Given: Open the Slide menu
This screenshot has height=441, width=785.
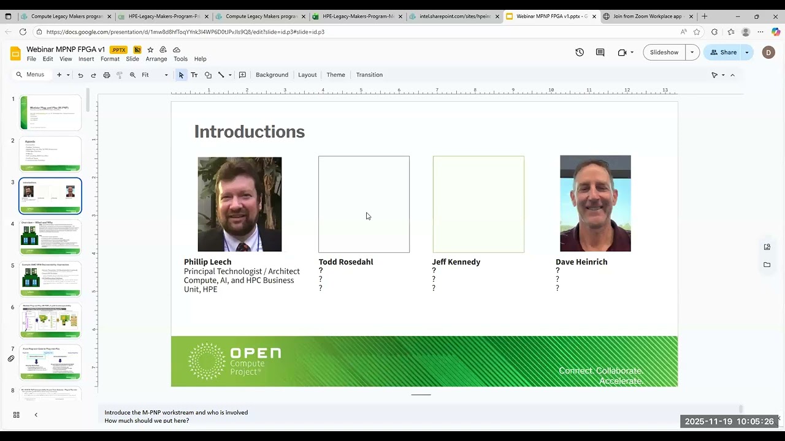Looking at the screenshot, I should (132, 59).
